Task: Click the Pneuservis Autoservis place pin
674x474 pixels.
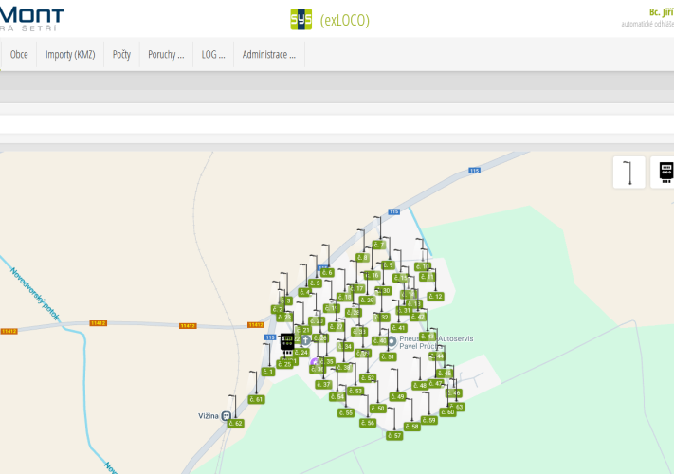Action: point(391,340)
